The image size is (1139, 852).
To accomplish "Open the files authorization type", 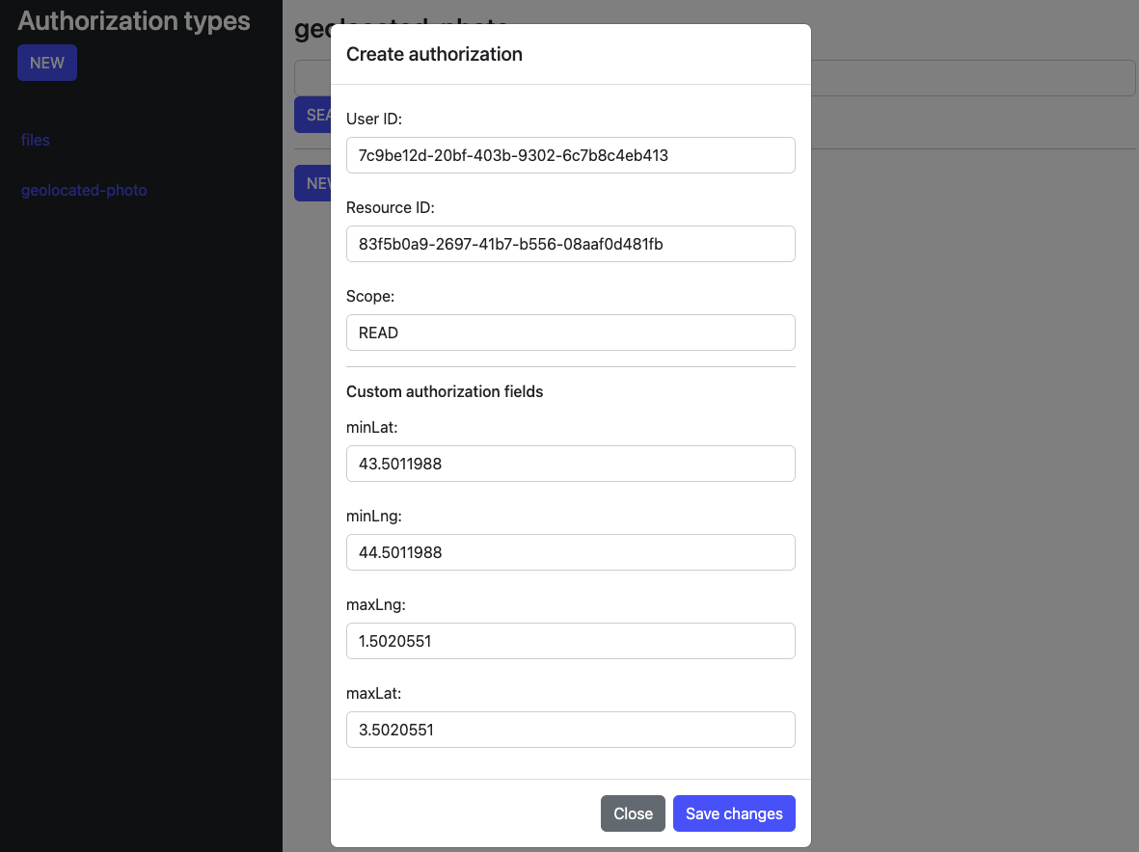I will pos(35,140).
